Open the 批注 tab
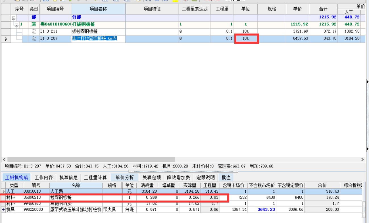 pyautogui.click(x=226, y=178)
